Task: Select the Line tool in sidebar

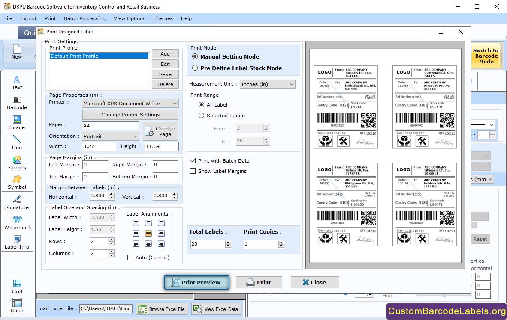Action: click(17, 142)
